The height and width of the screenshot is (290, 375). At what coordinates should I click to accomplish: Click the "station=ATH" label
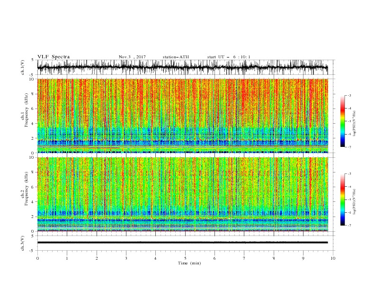pyautogui.click(x=176, y=57)
